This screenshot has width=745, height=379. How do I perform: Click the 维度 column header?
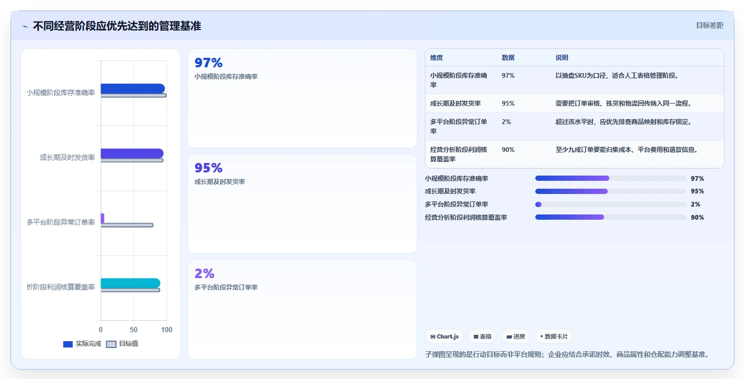point(436,58)
